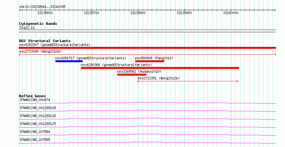Click the magenta gene line under NM_207584

(x=147, y=135)
